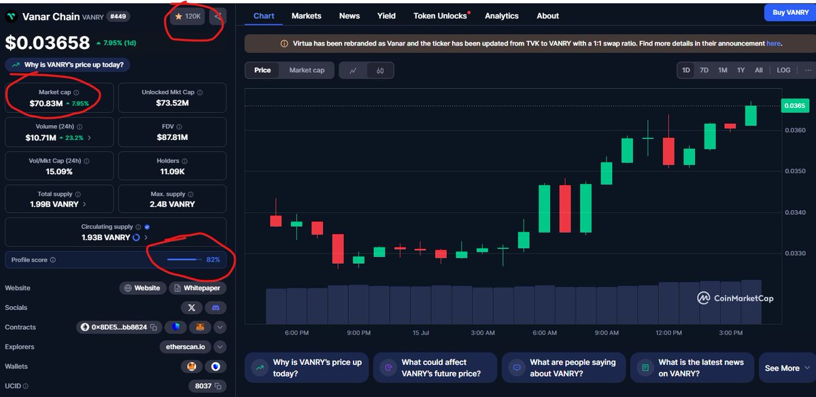Open the About tab

(x=548, y=16)
